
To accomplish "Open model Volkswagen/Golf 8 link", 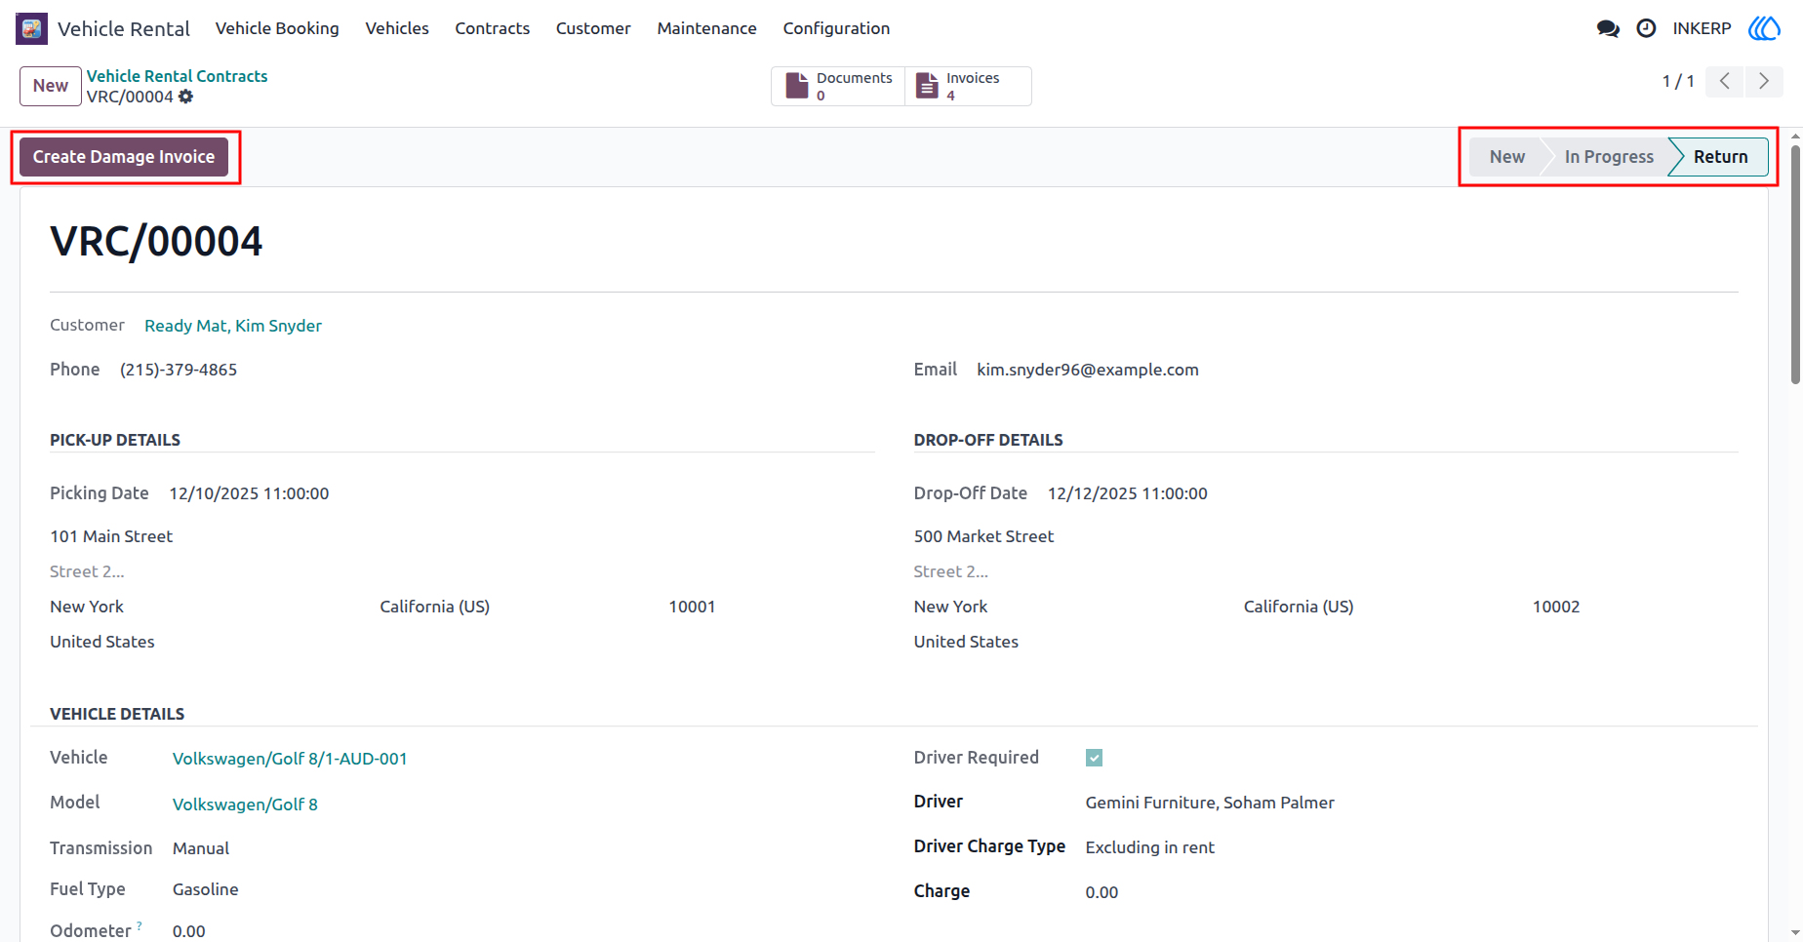I will (245, 805).
